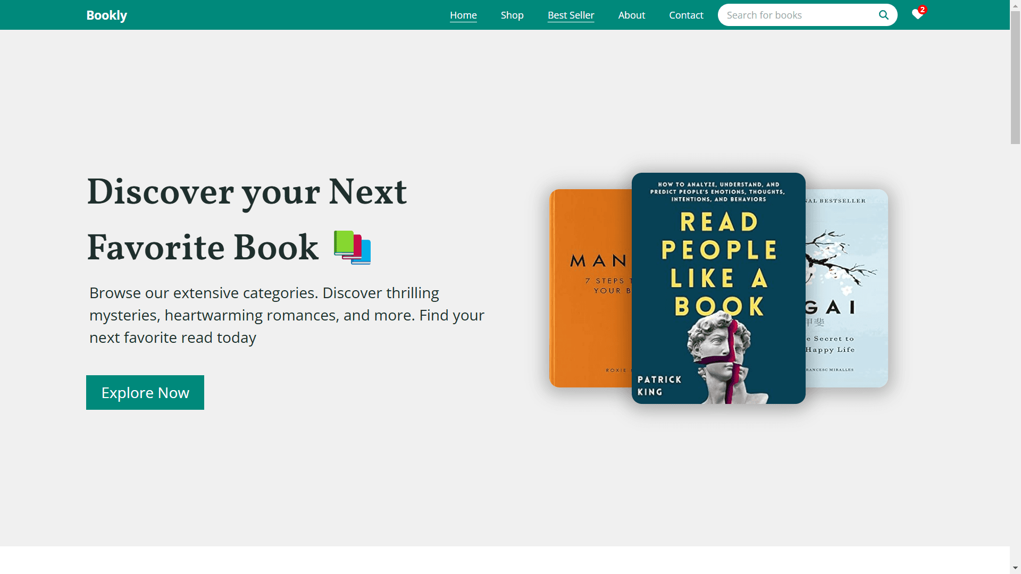The width and height of the screenshot is (1021, 574).
Task: Click the scrollbar down arrow
Action: [1015, 568]
